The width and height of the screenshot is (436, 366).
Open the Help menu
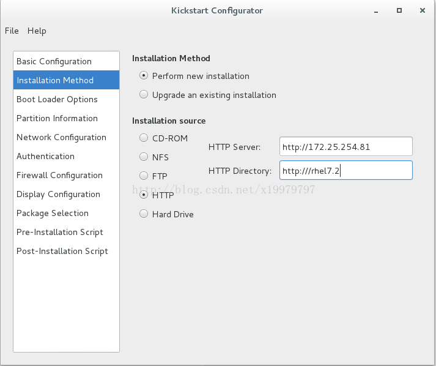[37, 31]
